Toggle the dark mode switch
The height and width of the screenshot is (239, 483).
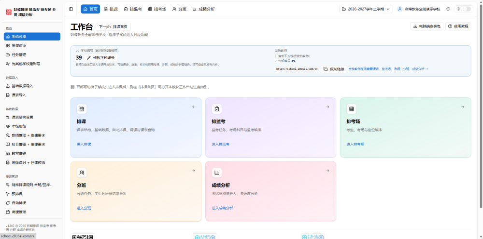(467, 9)
